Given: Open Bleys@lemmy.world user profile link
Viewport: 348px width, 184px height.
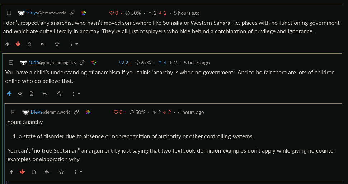Looking at the screenshot, I should pyautogui.click(x=46, y=13).
